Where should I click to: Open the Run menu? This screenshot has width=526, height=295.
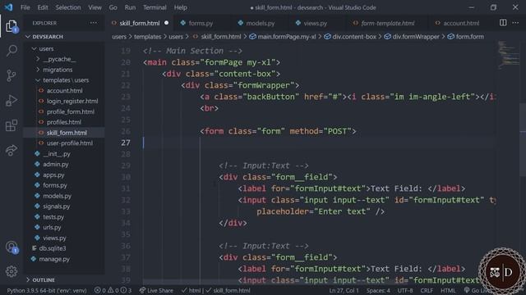click(x=130, y=7)
